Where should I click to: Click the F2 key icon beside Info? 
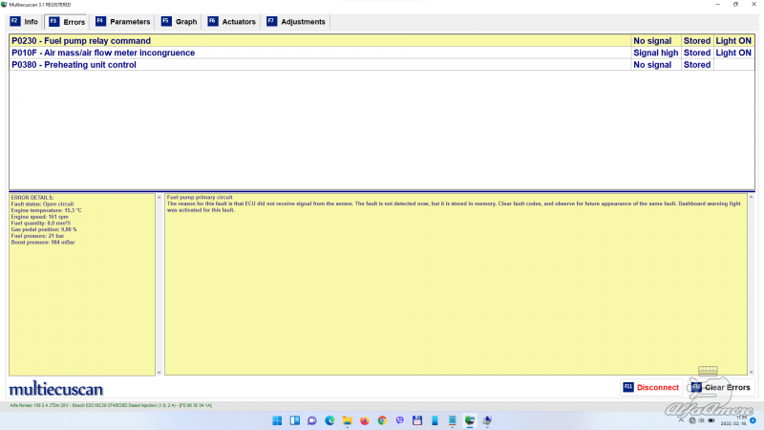pos(15,21)
